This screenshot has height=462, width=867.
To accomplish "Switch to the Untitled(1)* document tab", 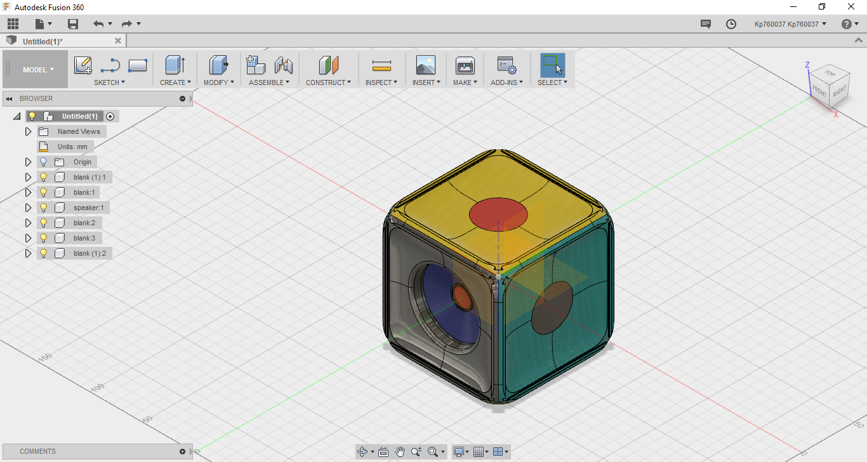I will click(x=43, y=41).
